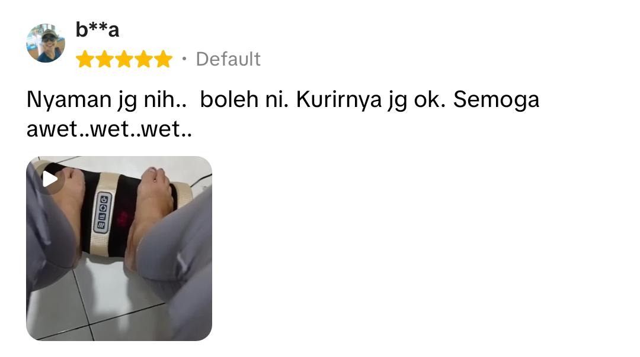Select the fifth rating star
Image resolution: width=640 pixels, height=357 pixels.
164,59
